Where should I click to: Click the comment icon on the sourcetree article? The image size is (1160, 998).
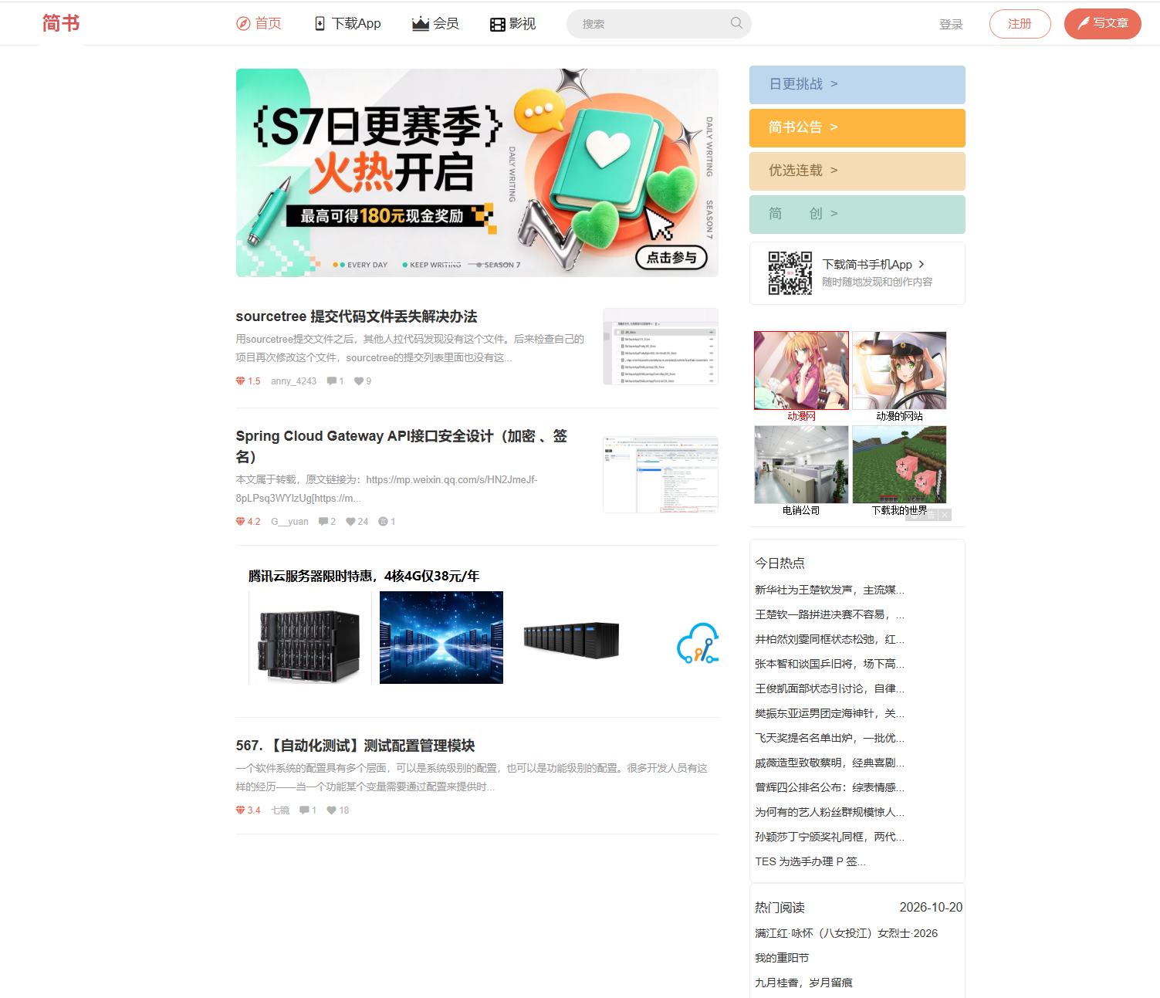[331, 381]
